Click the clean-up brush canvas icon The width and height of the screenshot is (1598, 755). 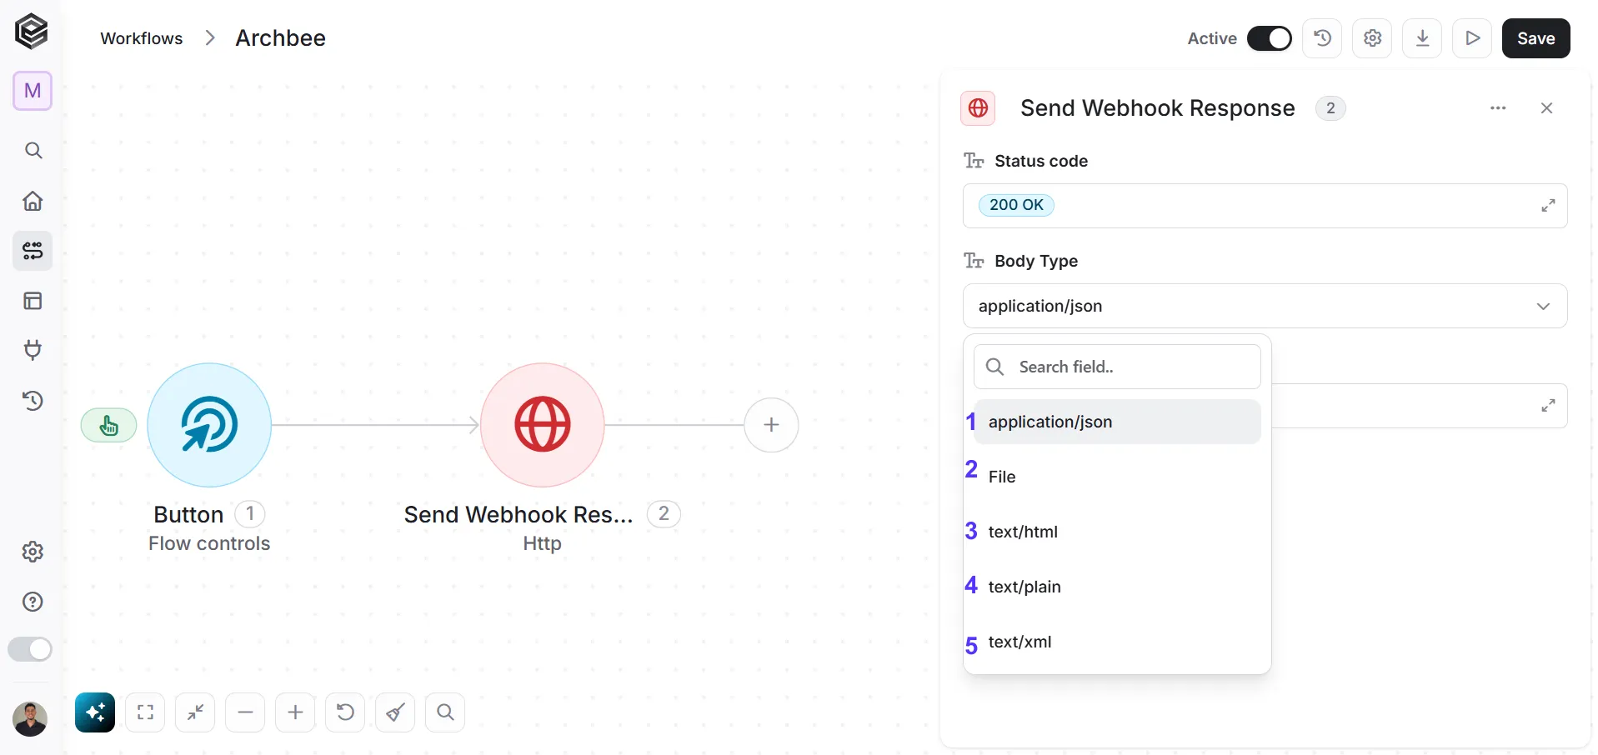tap(395, 712)
